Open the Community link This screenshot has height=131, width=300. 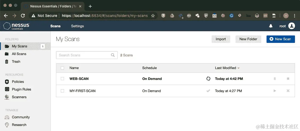tap(21, 117)
